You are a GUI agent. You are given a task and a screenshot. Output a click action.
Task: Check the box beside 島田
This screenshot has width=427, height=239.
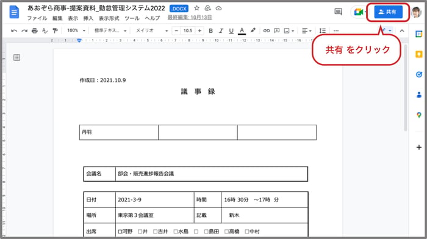(206, 232)
